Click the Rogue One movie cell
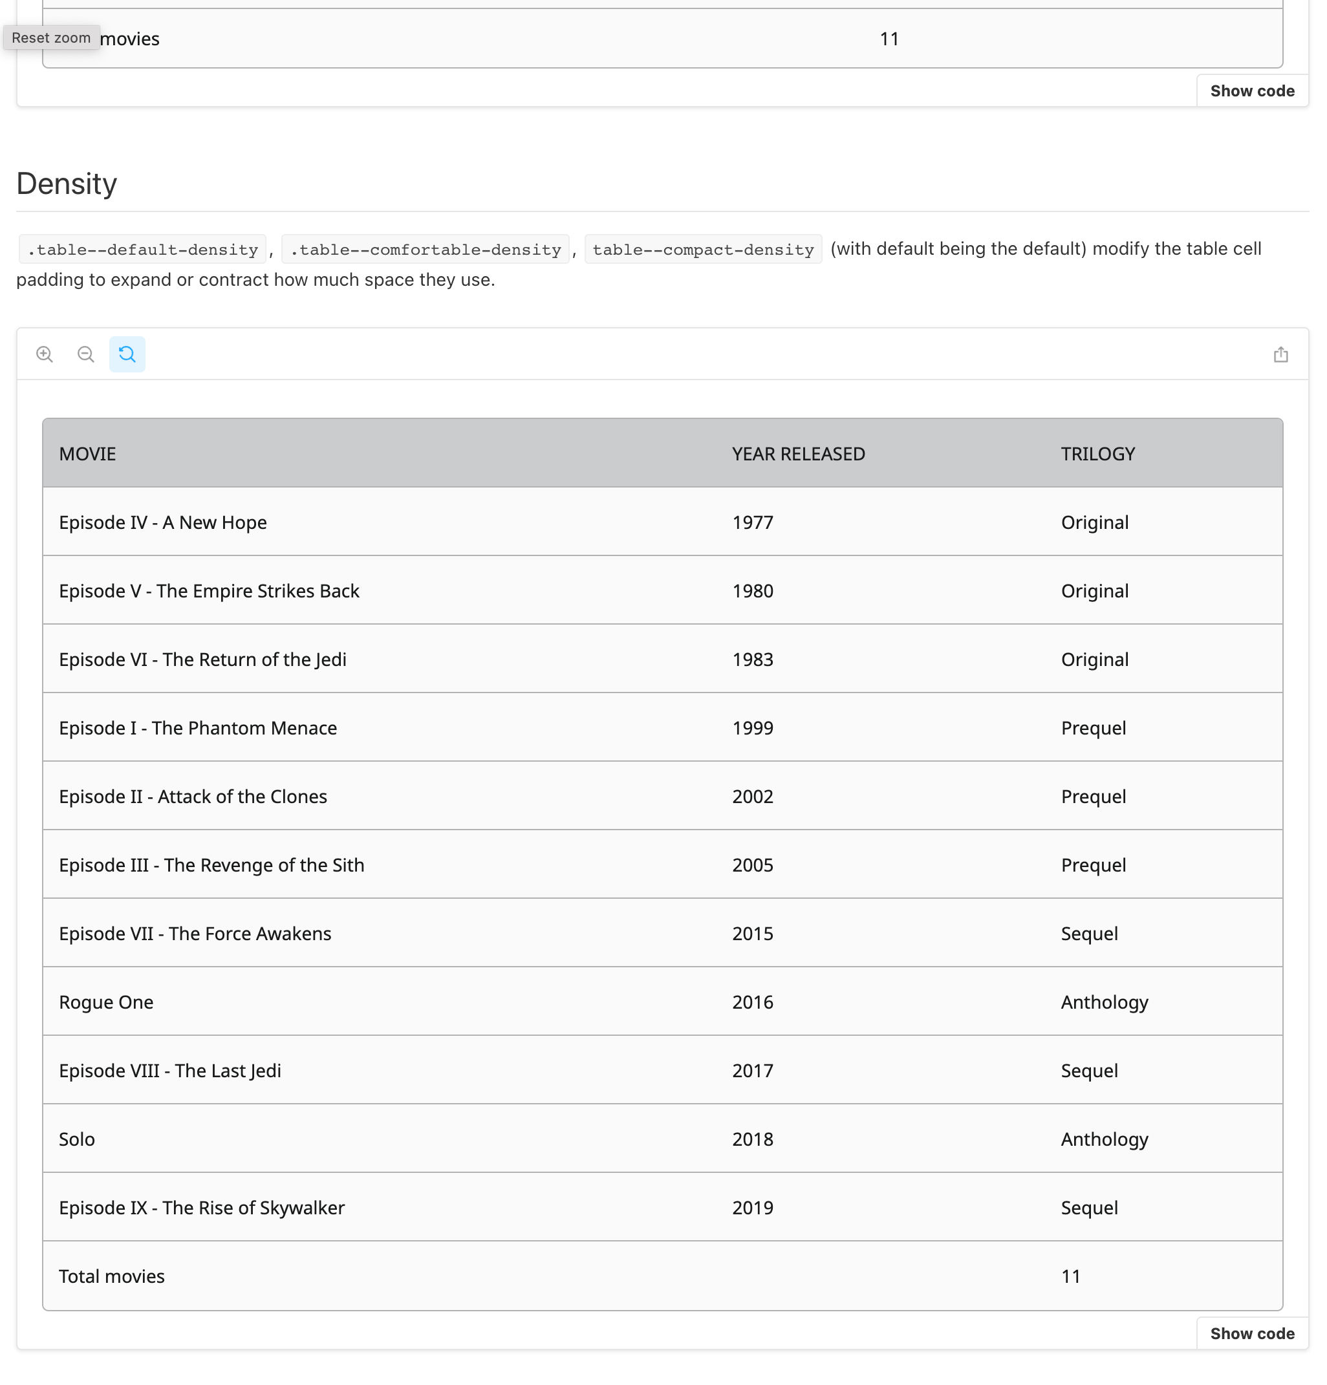Screen dimensions: 1327x1385 pos(106,1002)
